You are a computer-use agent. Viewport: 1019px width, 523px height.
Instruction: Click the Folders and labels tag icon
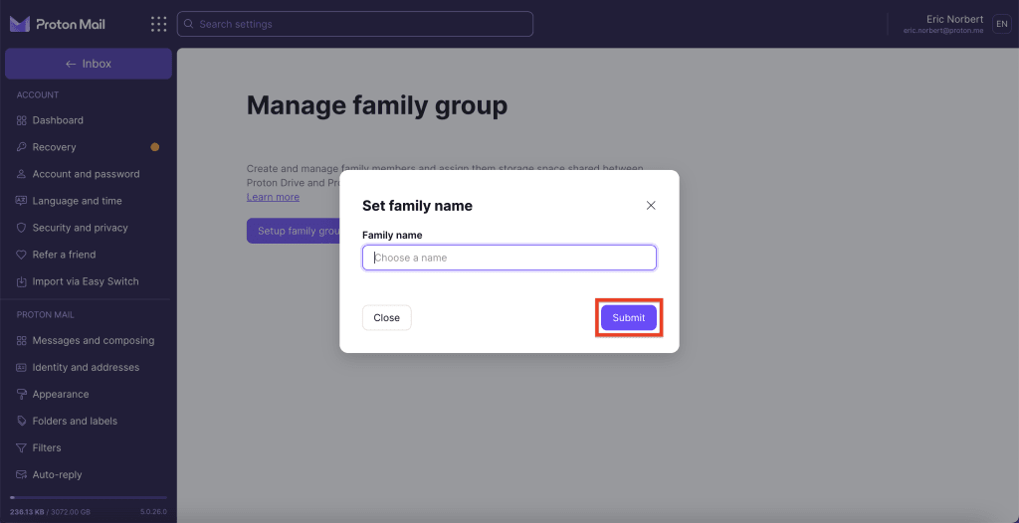22,421
